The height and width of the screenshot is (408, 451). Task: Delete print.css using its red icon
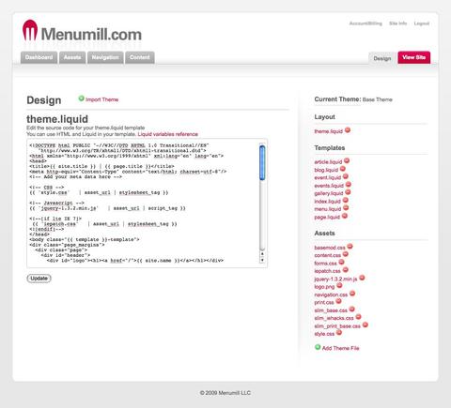338,301
